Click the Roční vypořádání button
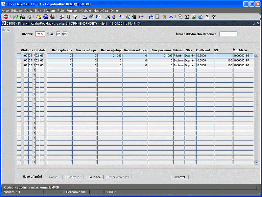Image resolution: width=262 pixels, height=197 pixels. (119, 177)
